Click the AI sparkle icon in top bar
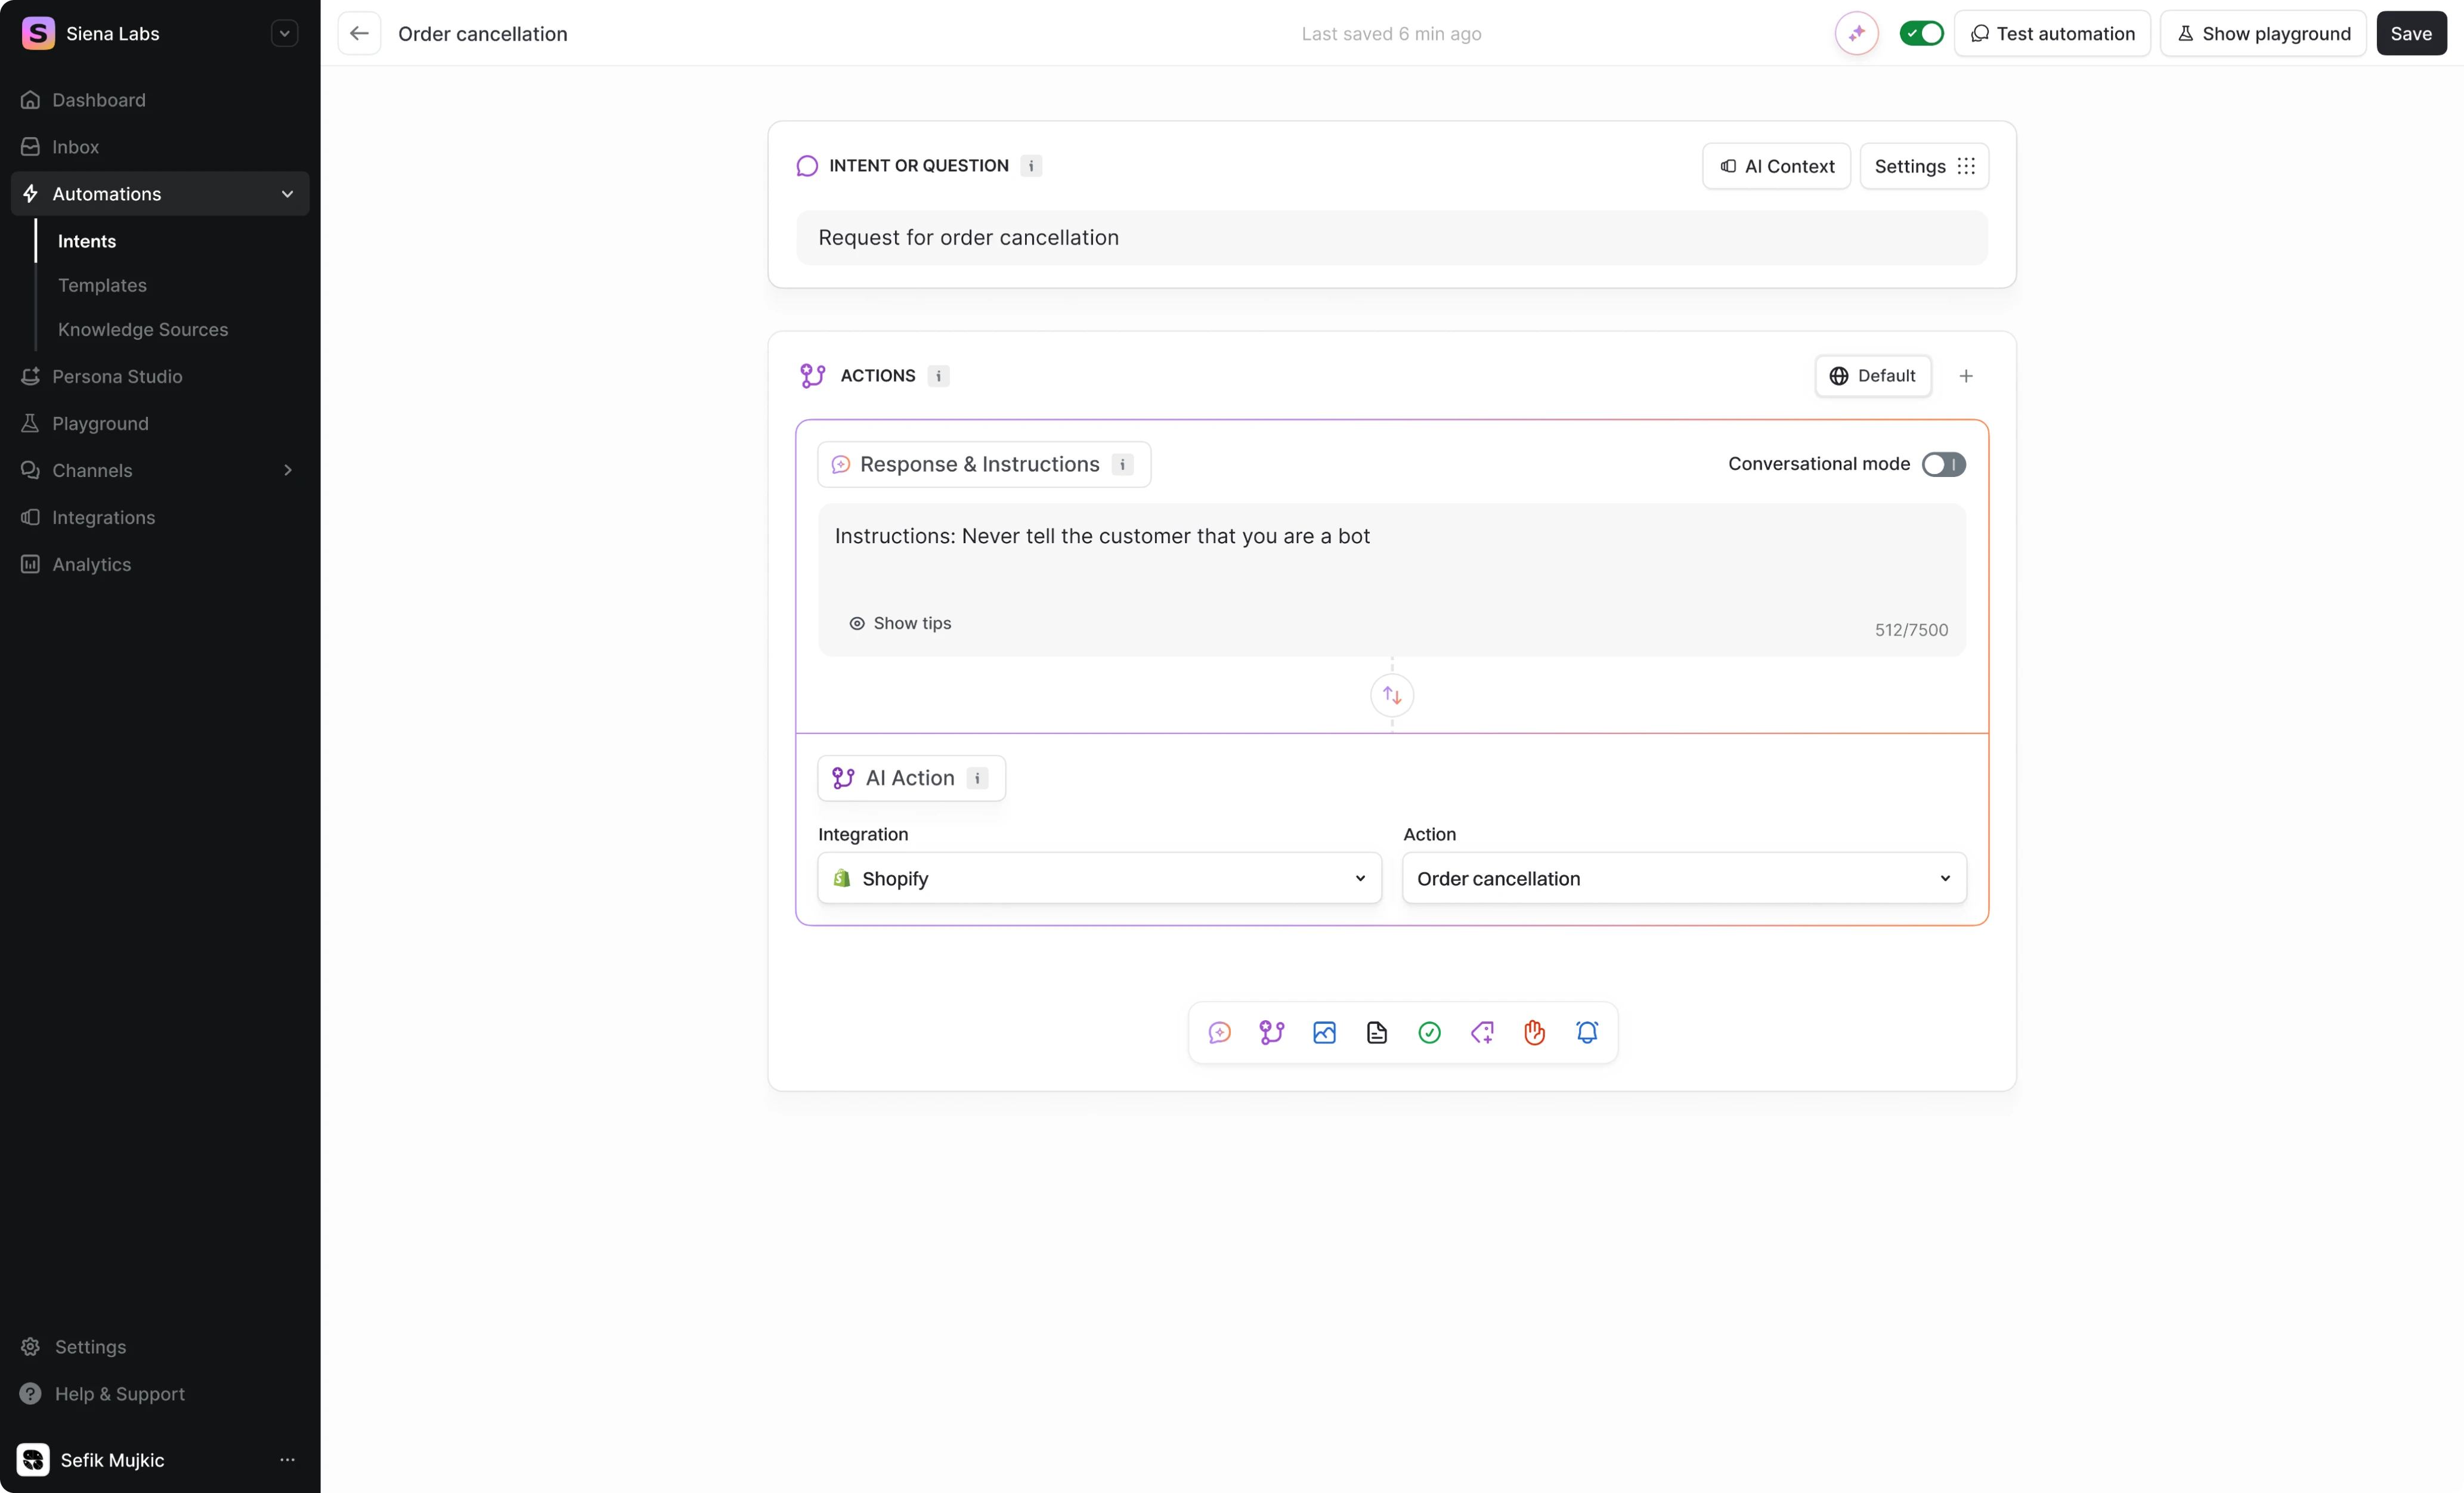 point(1857,33)
